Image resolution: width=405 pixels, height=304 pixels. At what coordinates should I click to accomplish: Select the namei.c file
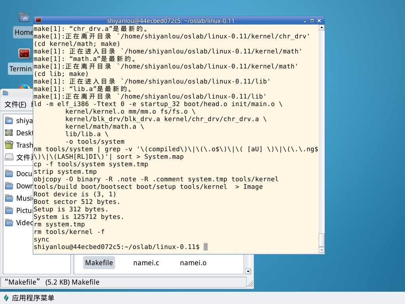146,263
